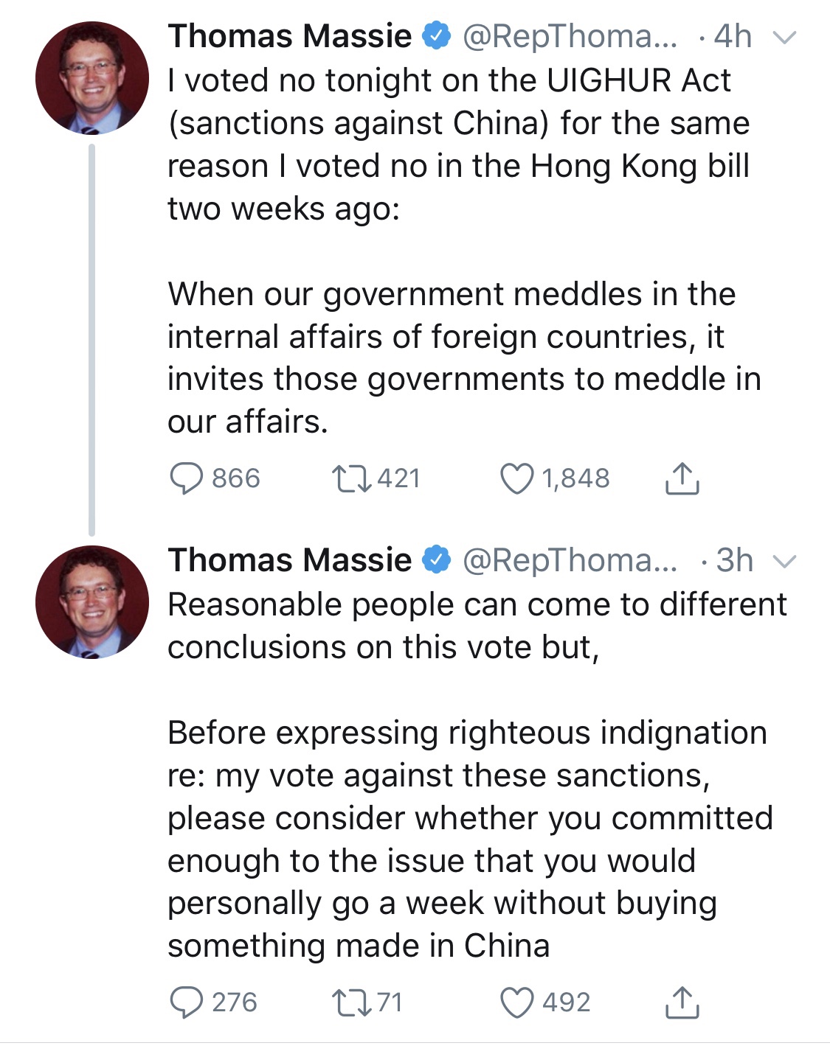Share the righteous indignation tweet
830x1057 pixels.
coord(682,1003)
